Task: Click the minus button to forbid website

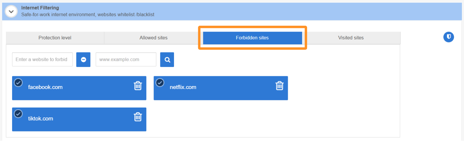Action: pos(83,60)
